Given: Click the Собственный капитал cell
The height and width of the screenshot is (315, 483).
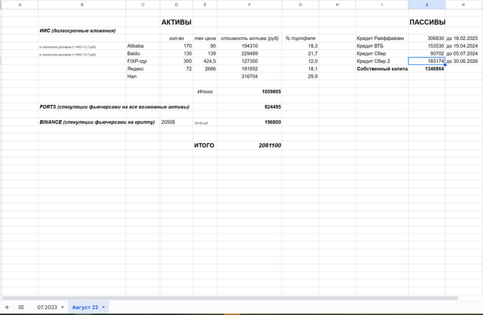Looking at the screenshot, I should coord(382,69).
